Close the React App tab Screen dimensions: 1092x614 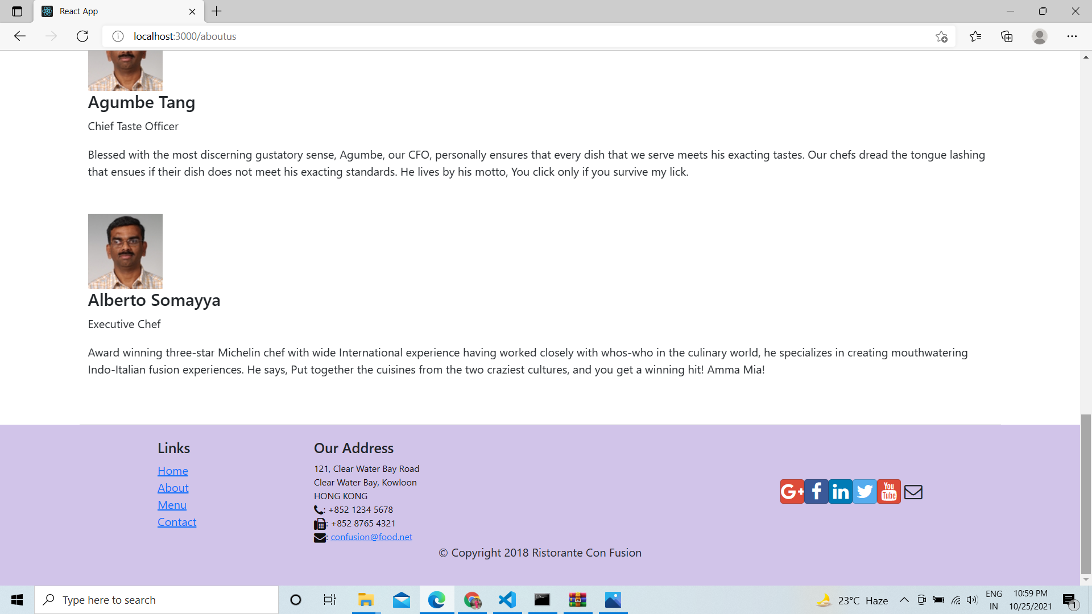[x=192, y=11]
